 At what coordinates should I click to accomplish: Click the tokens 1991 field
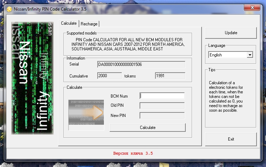pyautogui.click(x=170, y=76)
